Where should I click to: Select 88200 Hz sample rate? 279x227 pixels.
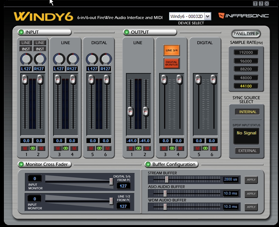click(x=246, y=69)
